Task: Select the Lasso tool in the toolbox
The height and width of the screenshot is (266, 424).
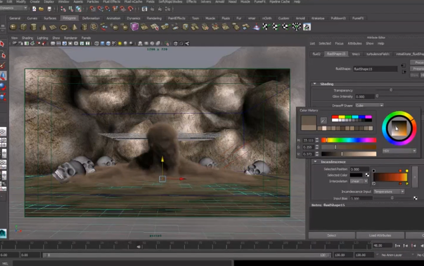Action: pos(3,55)
